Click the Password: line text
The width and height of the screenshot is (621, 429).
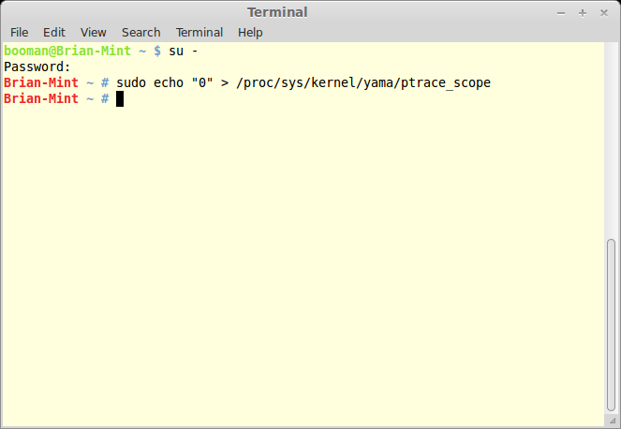[37, 67]
